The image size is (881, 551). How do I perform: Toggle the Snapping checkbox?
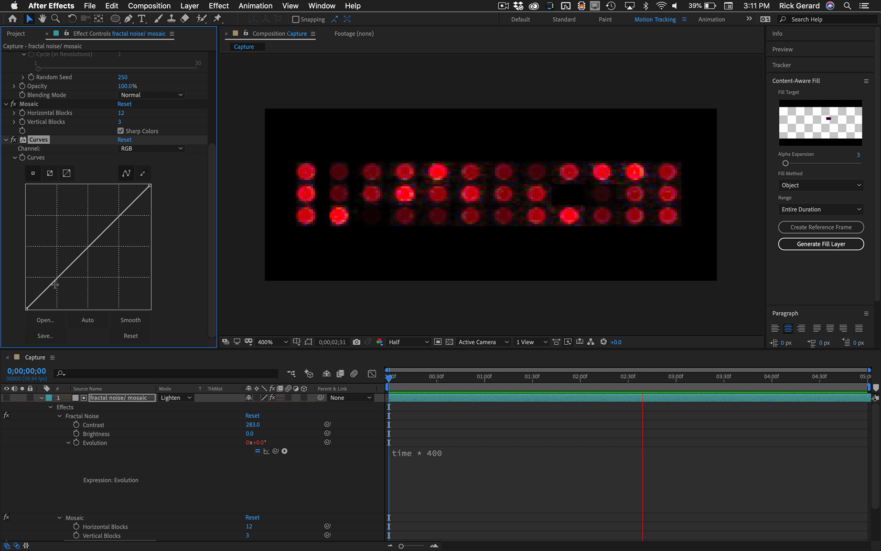click(x=296, y=19)
